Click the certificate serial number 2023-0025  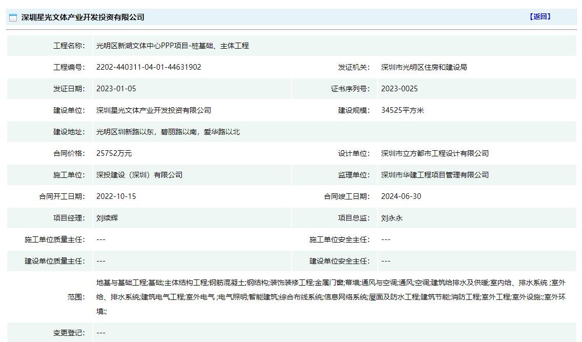399,89
